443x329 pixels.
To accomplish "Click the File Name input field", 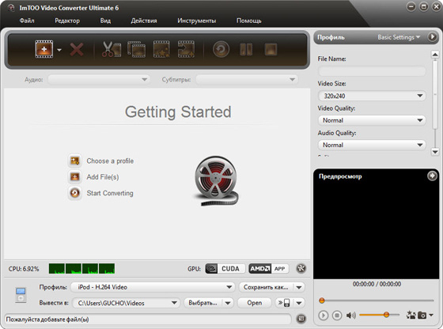I will tap(372, 71).
